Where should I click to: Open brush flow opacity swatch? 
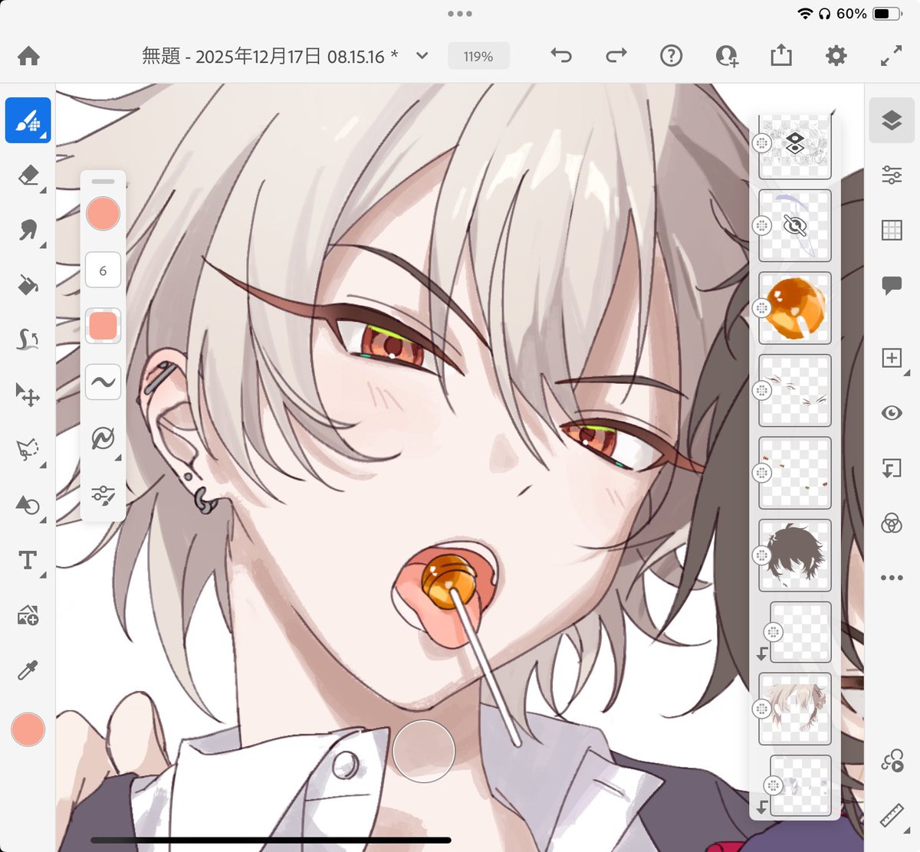pos(103,326)
